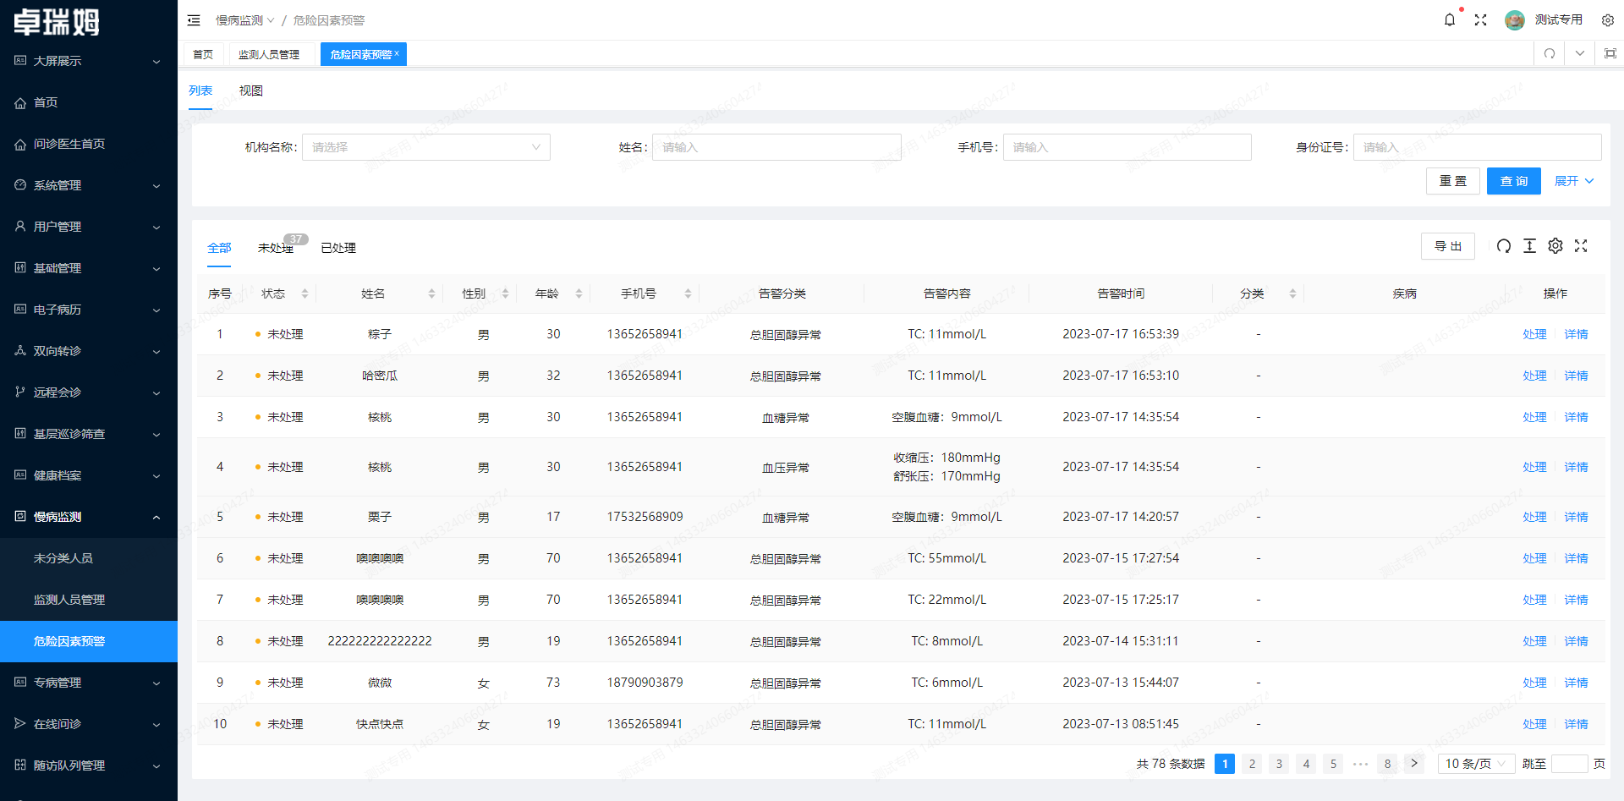The width and height of the screenshot is (1624, 801).
Task: Show 未处理 alerts tab
Action: click(276, 248)
